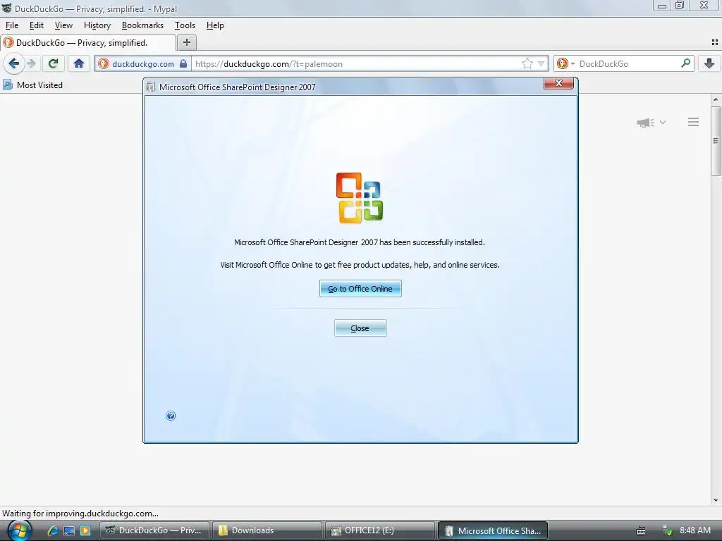Open the Windows Start menu orb
Image resolution: width=722 pixels, height=541 pixels.
click(19, 530)
